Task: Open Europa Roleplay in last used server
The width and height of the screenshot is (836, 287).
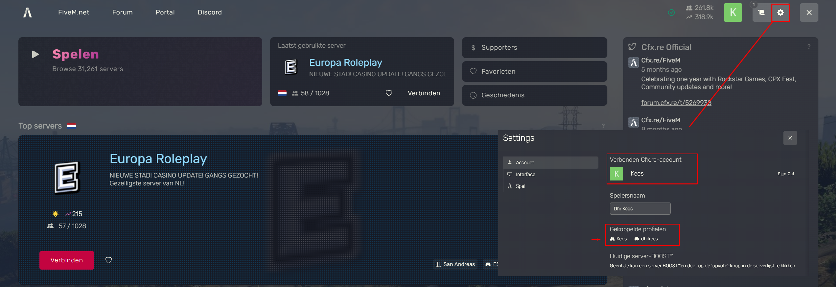Action: 345,62
